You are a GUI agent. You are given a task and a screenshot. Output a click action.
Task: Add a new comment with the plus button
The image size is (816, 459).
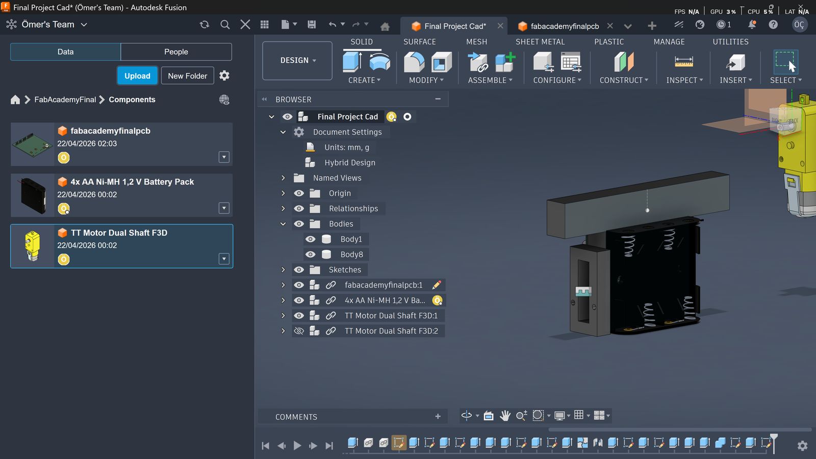[x=438, y=416]
